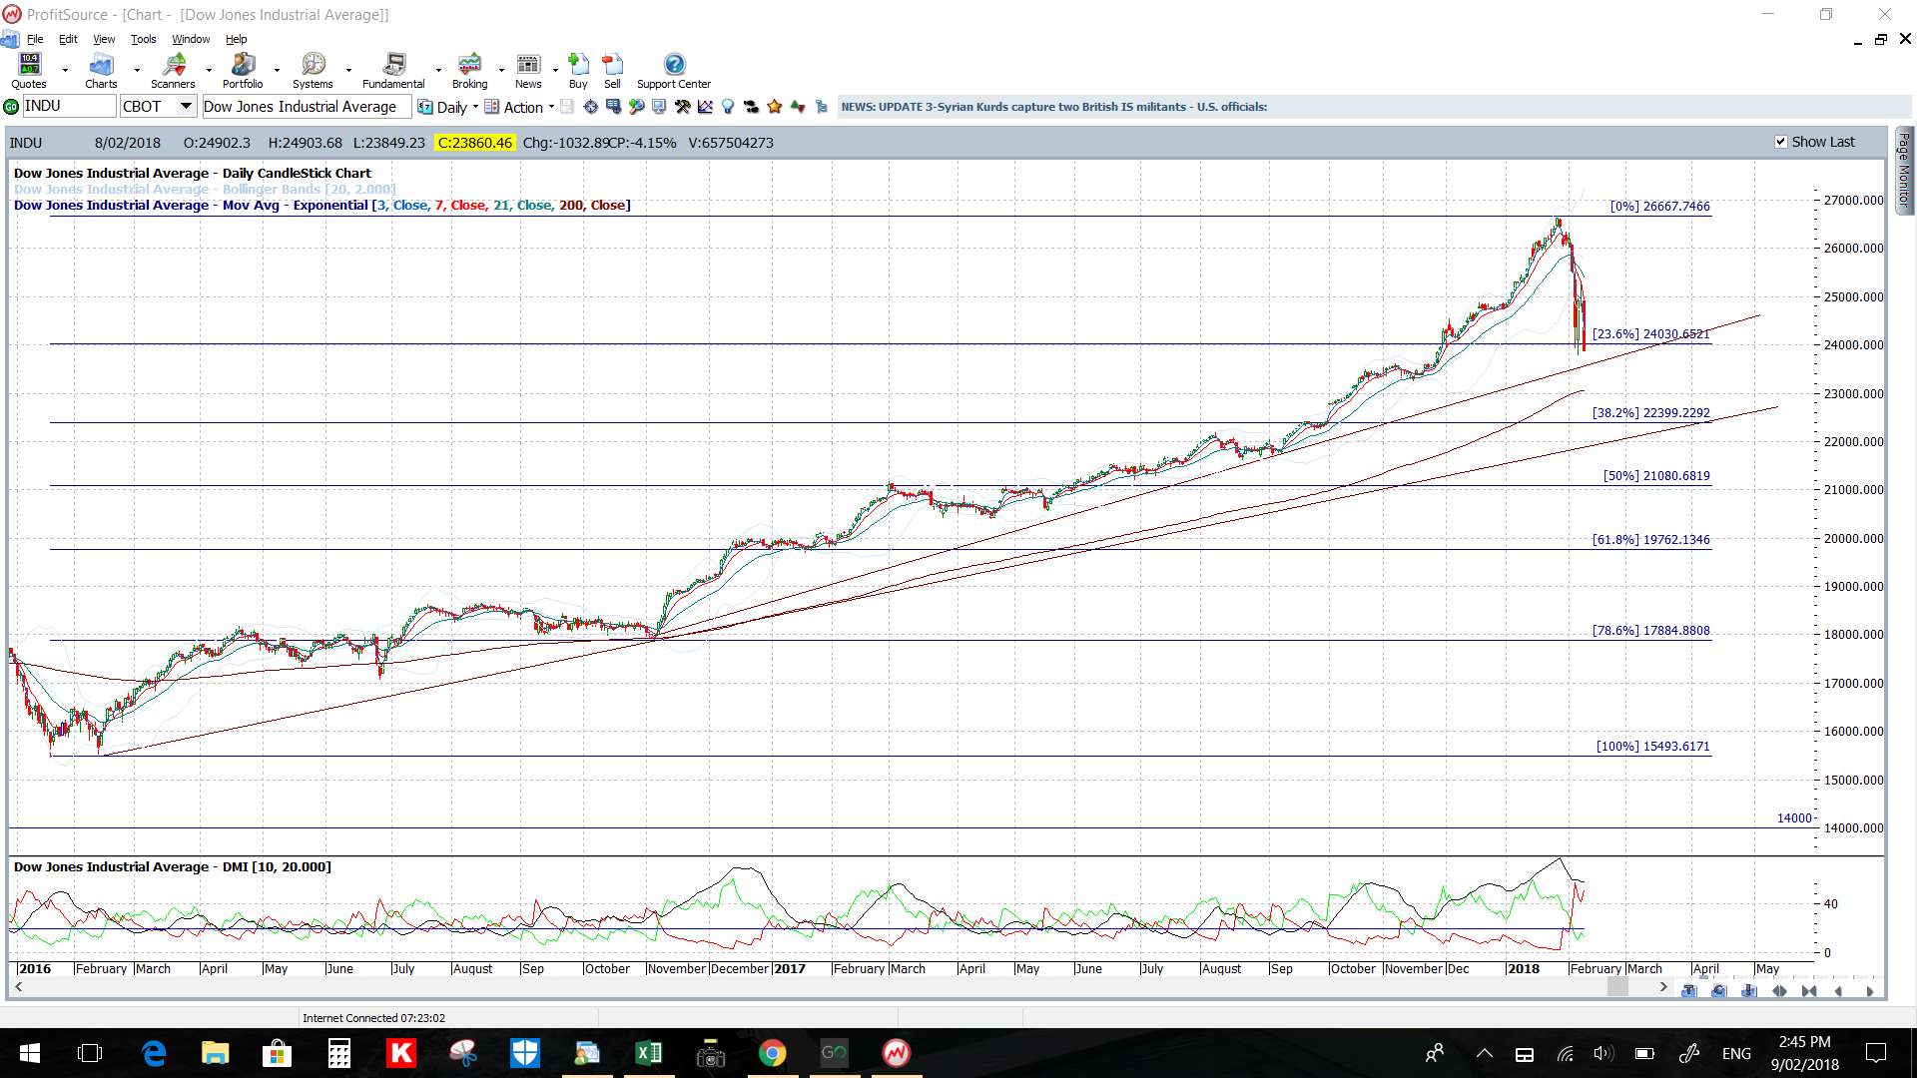This screenshot has height=1078, width=1917.
Task: Click the 23.6% Fibonacci level label
Action: point(1650,334)
